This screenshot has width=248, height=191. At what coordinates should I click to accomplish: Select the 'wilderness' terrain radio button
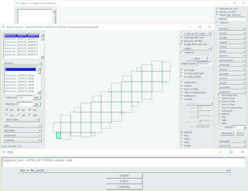[x=182, y=82]
